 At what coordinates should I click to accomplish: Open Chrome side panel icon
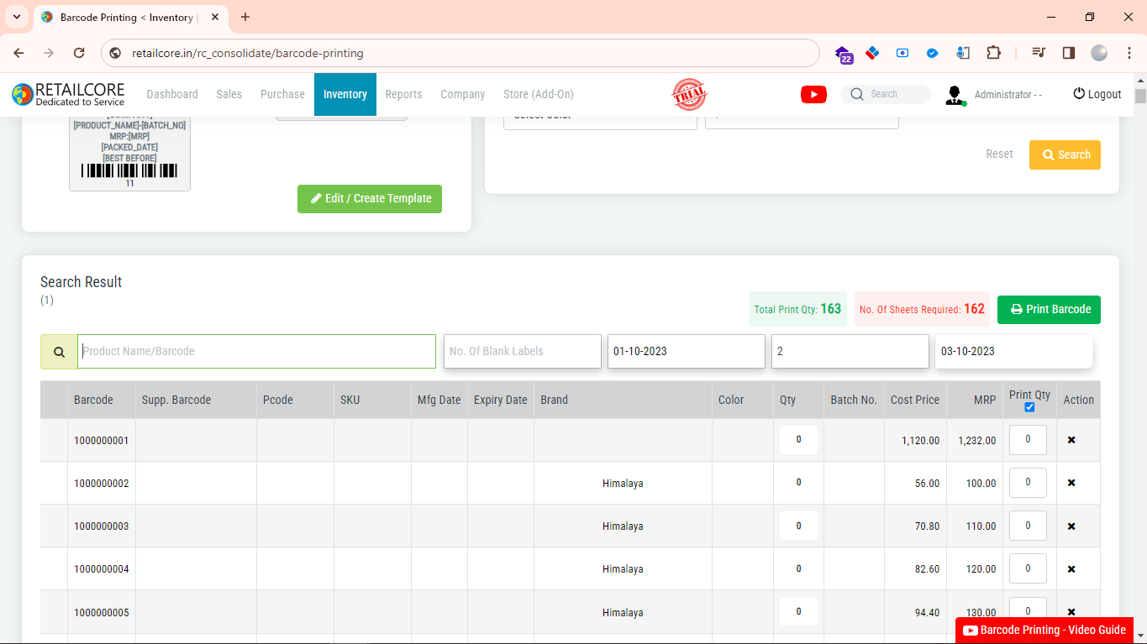[1069, 53]
